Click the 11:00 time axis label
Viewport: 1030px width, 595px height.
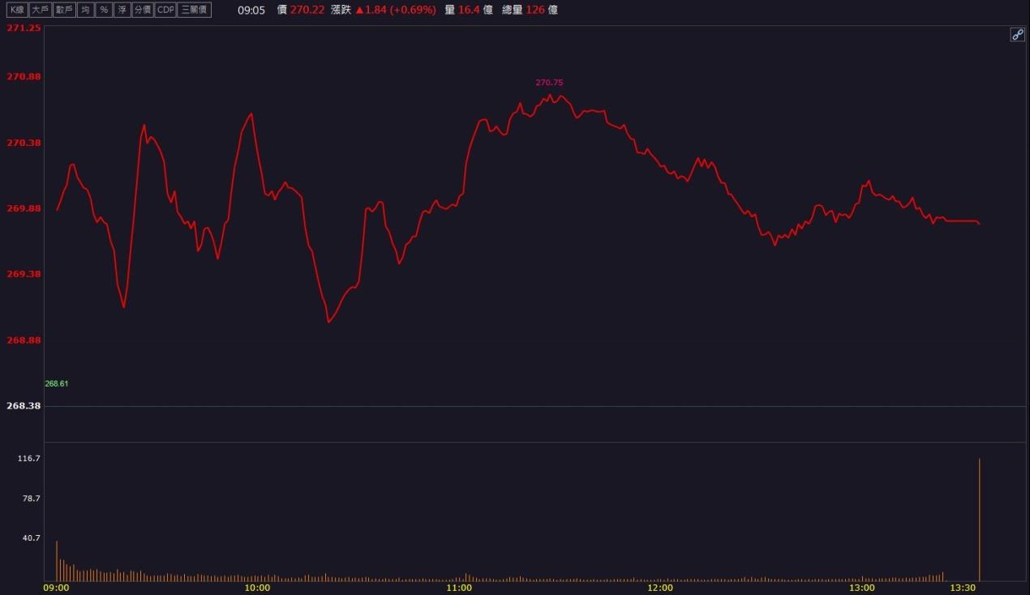[x=459, y=588]
